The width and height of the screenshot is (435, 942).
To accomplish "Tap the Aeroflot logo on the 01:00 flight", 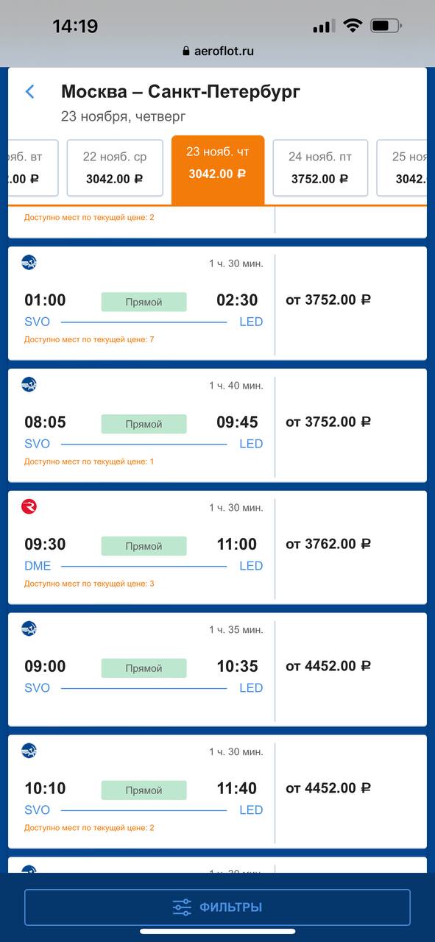I will [x=29, y=262].
